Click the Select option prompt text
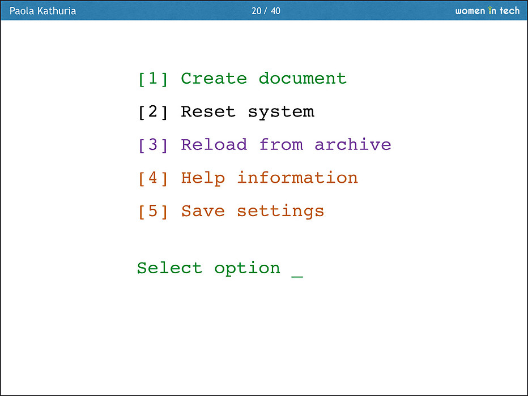 point(208,268)
